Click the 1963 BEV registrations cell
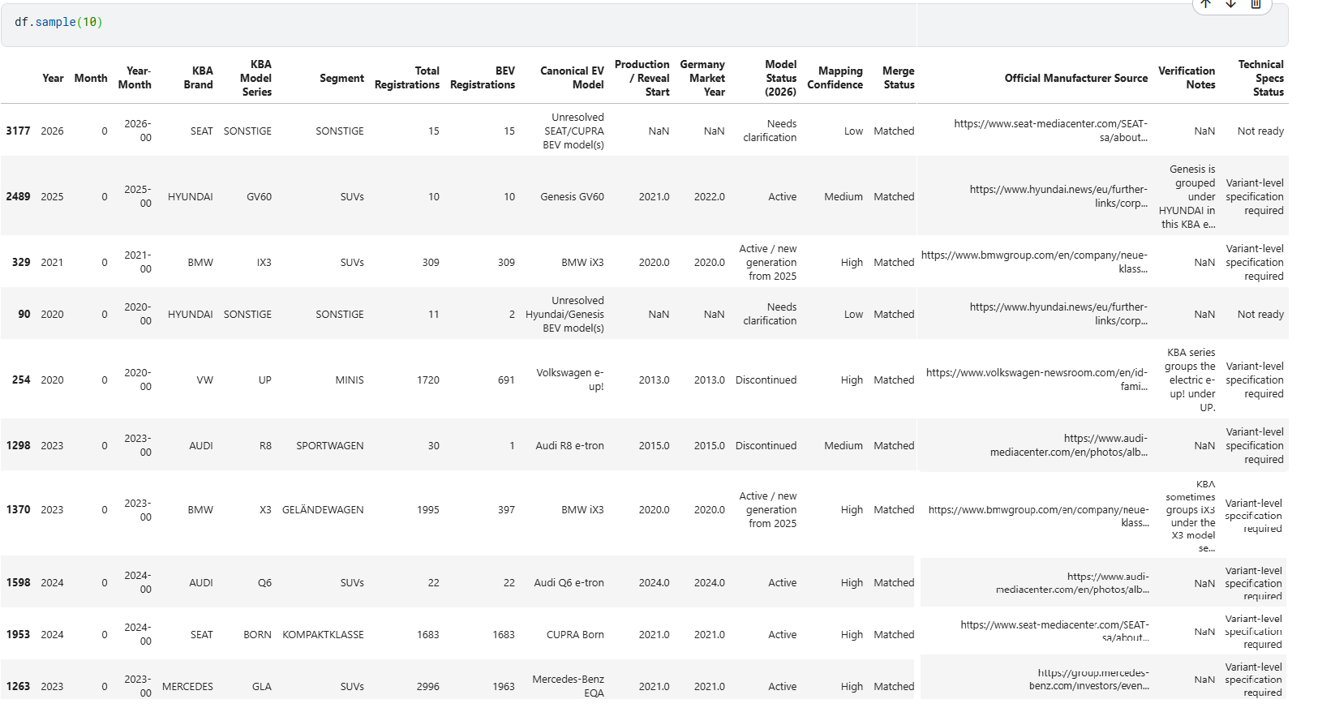This screenshot has width=1335, height=712. (x=504, y=686)
